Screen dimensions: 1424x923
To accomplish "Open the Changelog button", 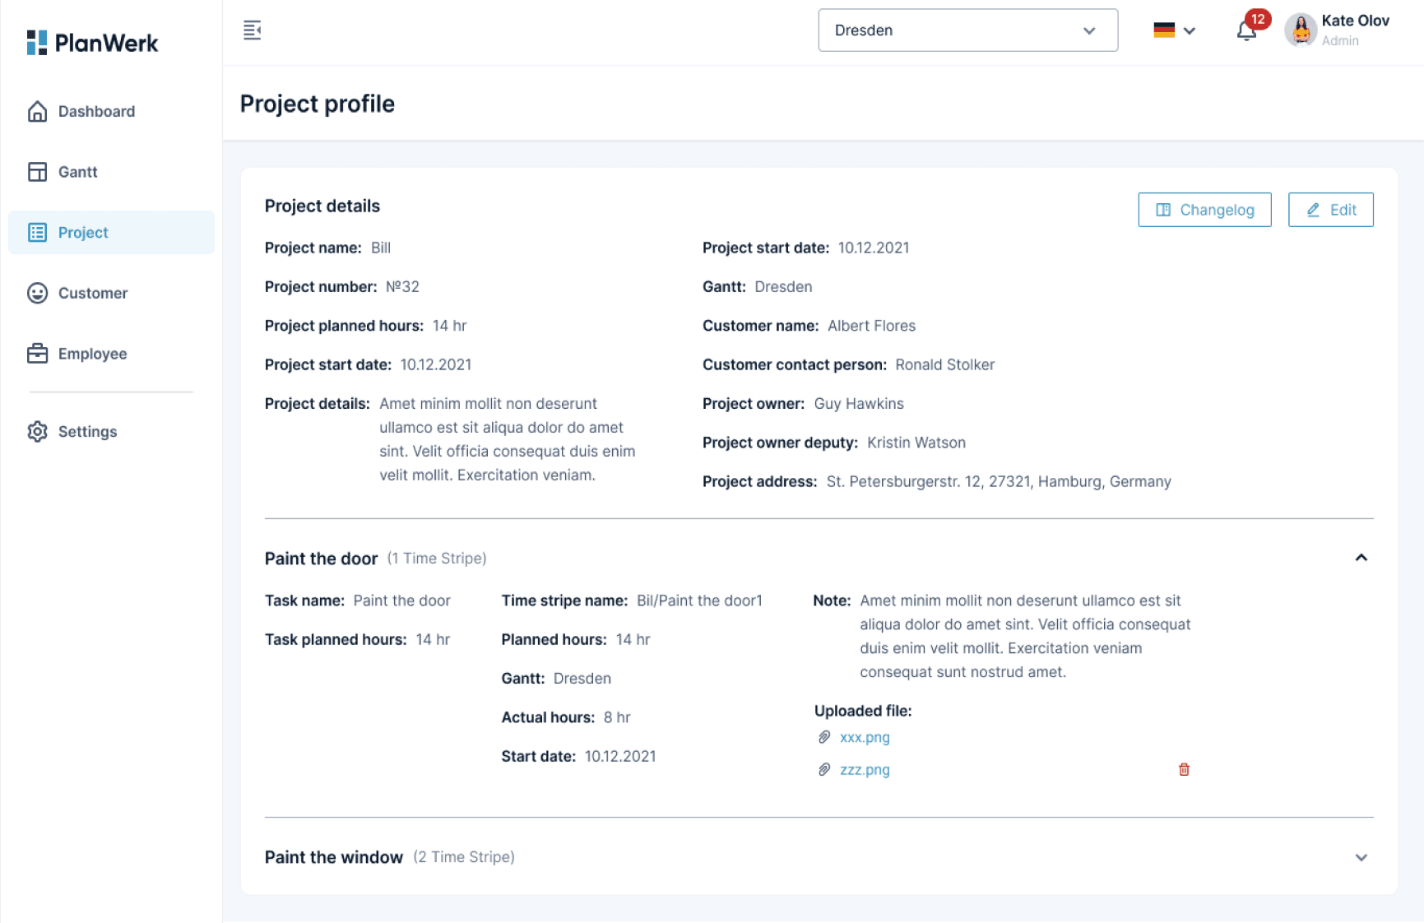I will coord(1204,210).
